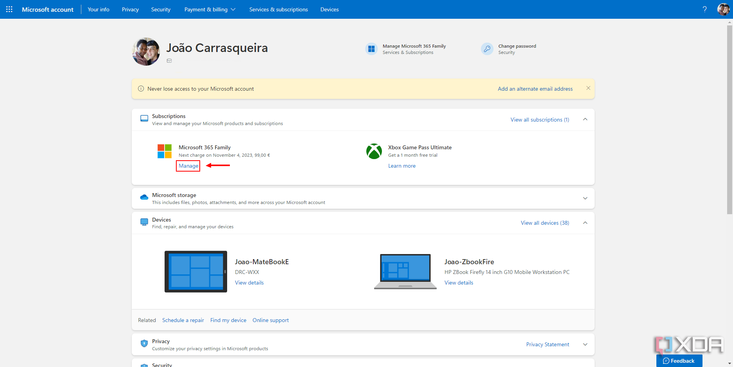
Task: Collapse the Devices section chevron
Action: coord(585,223)
